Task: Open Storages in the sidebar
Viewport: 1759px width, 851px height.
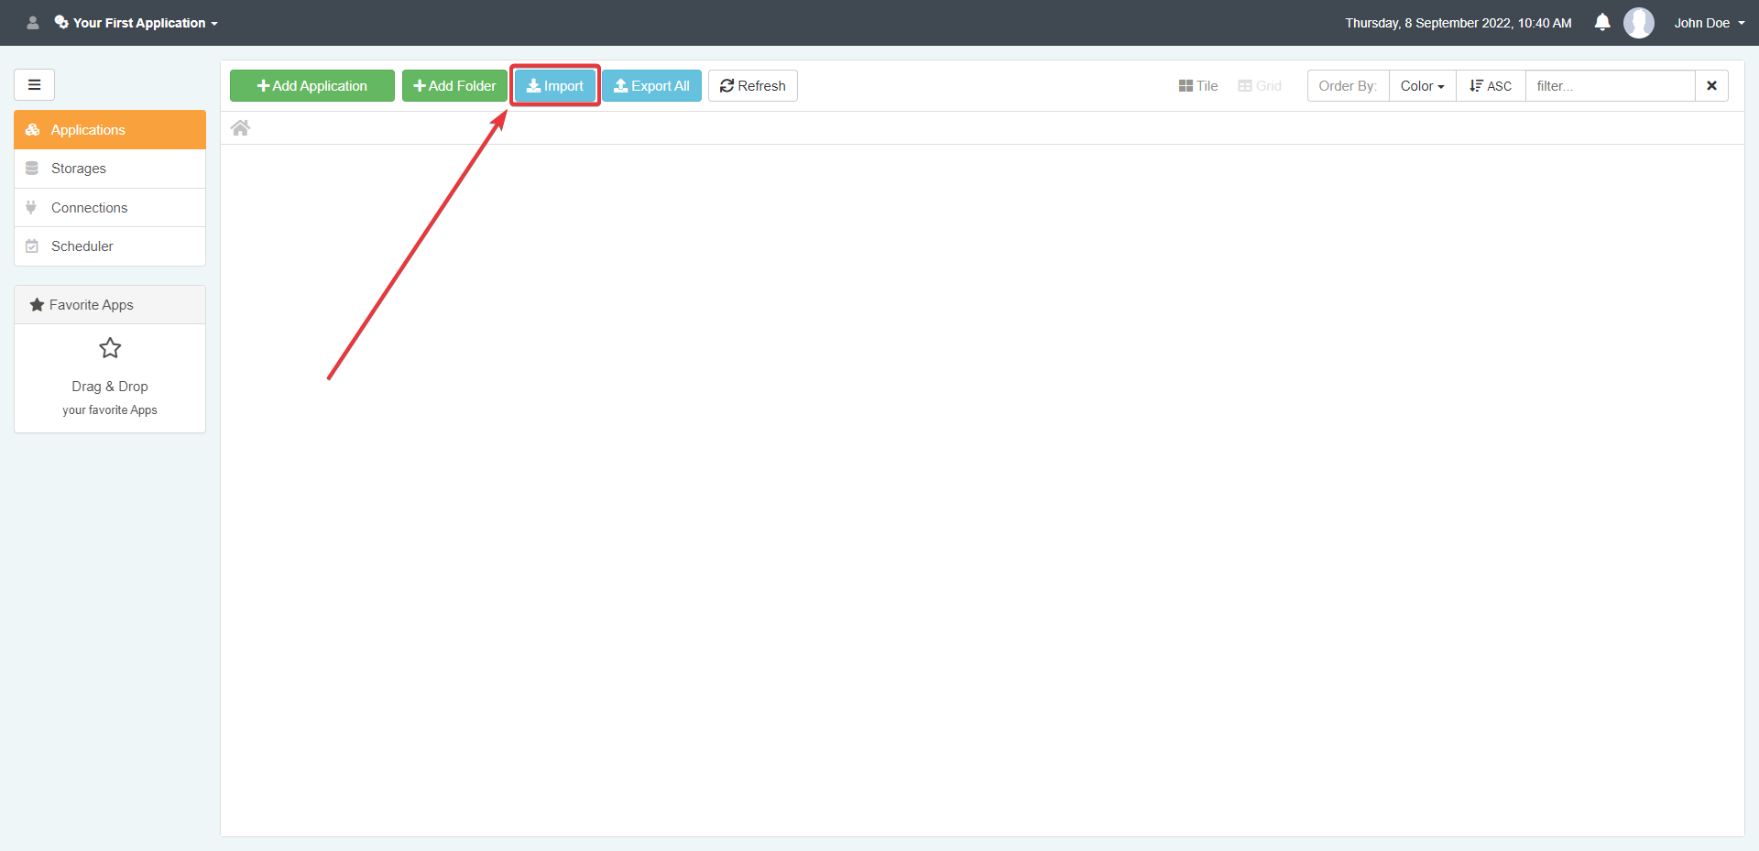Action: 79,169
